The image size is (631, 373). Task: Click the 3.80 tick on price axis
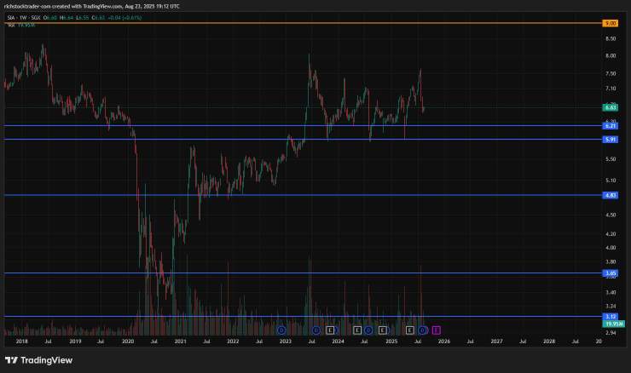611,261
